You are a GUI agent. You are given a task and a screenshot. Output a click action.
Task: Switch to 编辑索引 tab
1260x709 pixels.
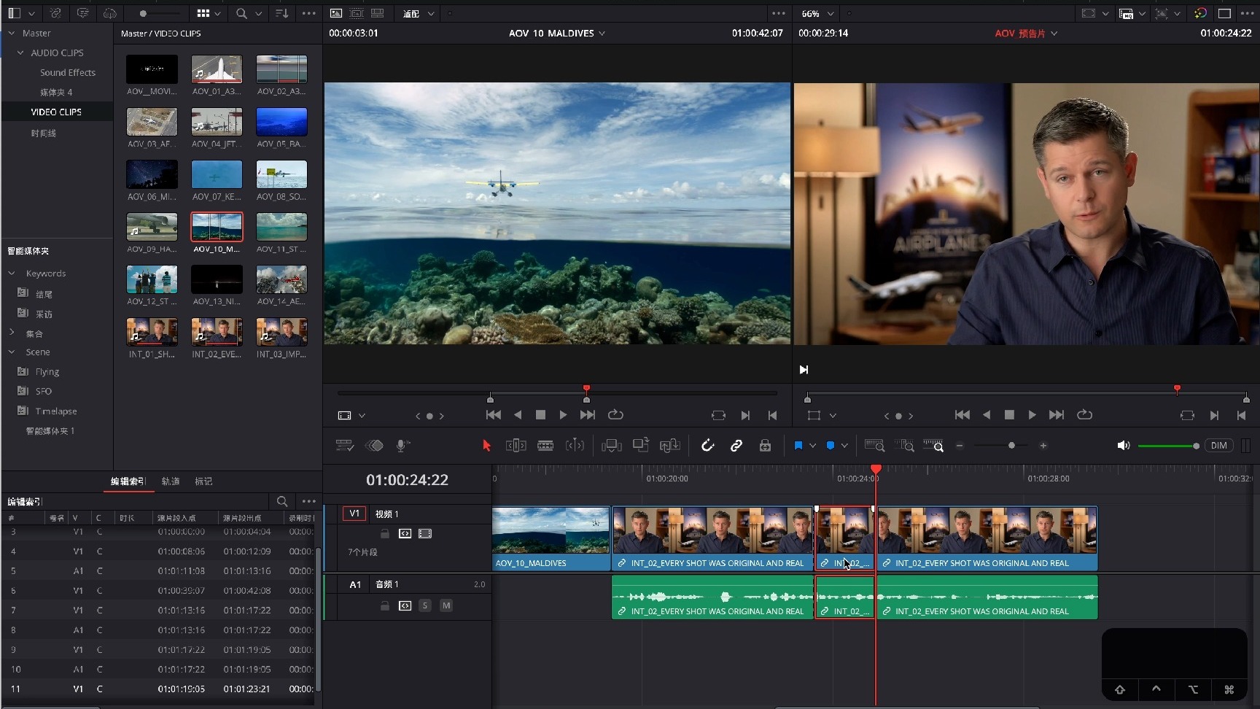pyautogui.click(x=128, y=481)
